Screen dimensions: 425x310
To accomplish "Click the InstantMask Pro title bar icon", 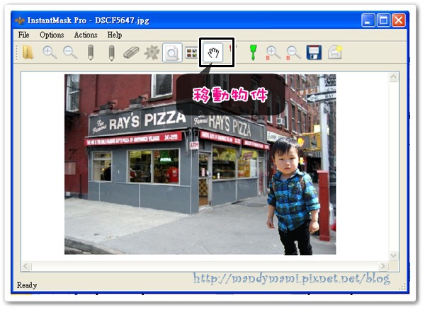I will [x=20, y=21].
